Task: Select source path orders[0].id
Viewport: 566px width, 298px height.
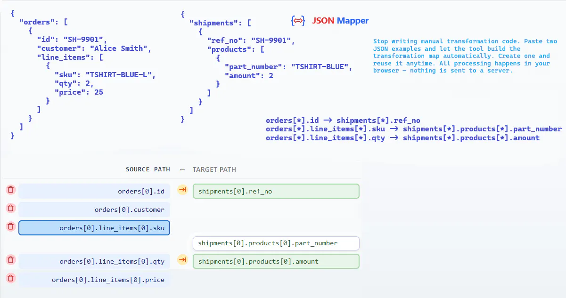Action: point(94,191)
